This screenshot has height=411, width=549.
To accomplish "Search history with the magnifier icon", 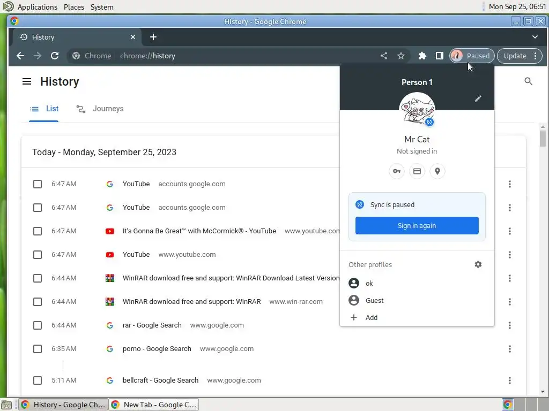I will (528, 81).
